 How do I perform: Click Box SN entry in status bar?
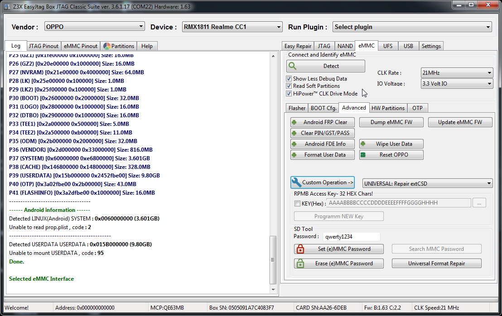(242, 308)
